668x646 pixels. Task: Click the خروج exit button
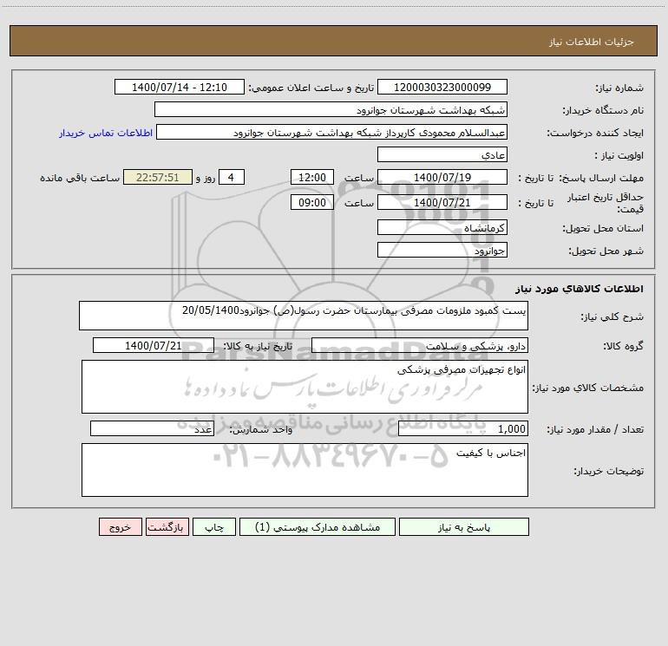(x=120, y=526)
